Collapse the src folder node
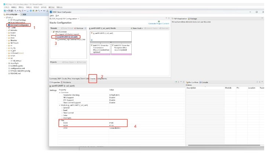The height and width of the screenshot is (154, 266). pos(7,58)
